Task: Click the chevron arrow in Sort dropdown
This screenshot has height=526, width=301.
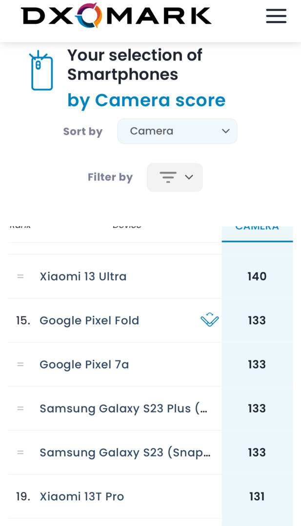Action: (x=225, y=131)
